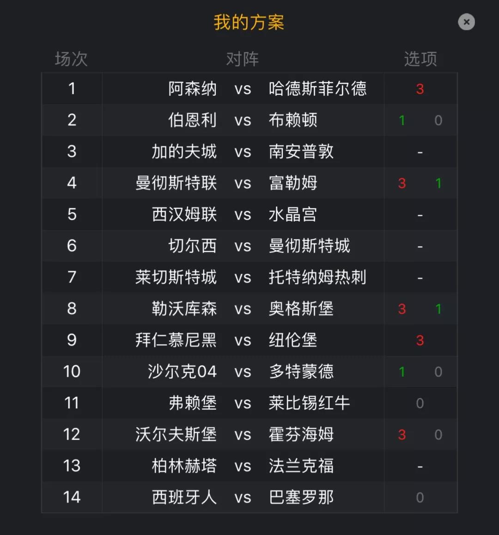The width and height of the screenshot is (499, 535).
Task: Select option 0 for 西班牙人 vs 巴塞罗那
Action: pyautogui.click(x=420, y=497)
